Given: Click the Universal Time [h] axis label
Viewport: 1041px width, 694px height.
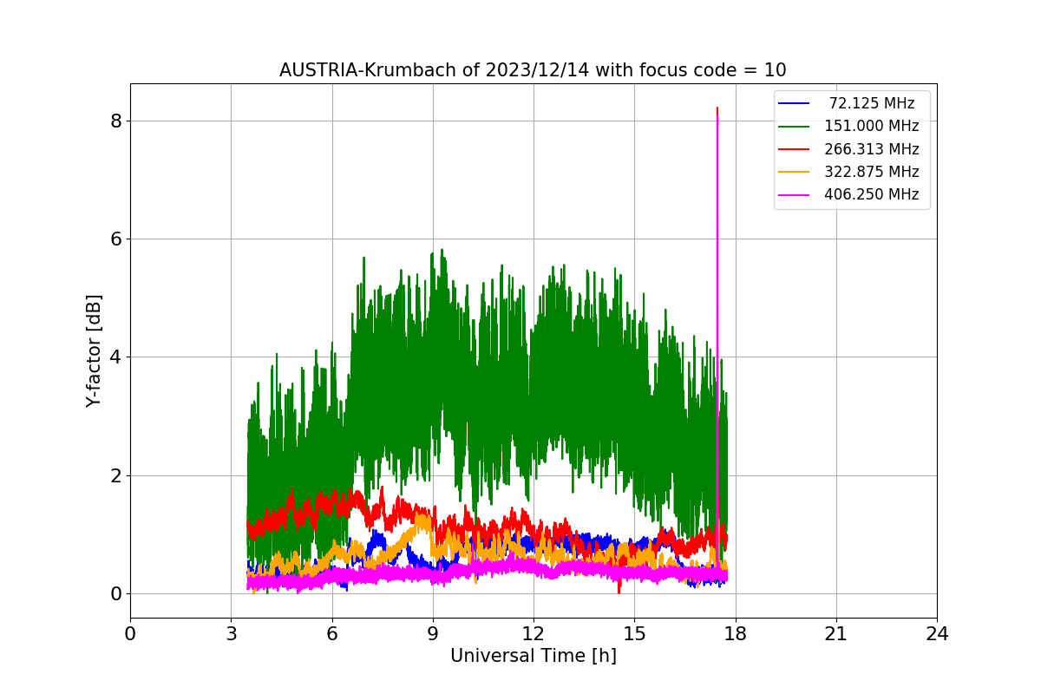Looking at the screenshot, I should (534, 657).
